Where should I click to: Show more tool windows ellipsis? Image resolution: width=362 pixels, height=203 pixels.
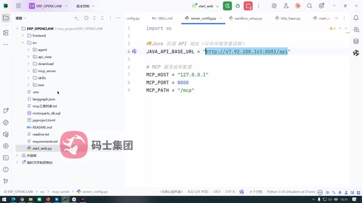6,45
